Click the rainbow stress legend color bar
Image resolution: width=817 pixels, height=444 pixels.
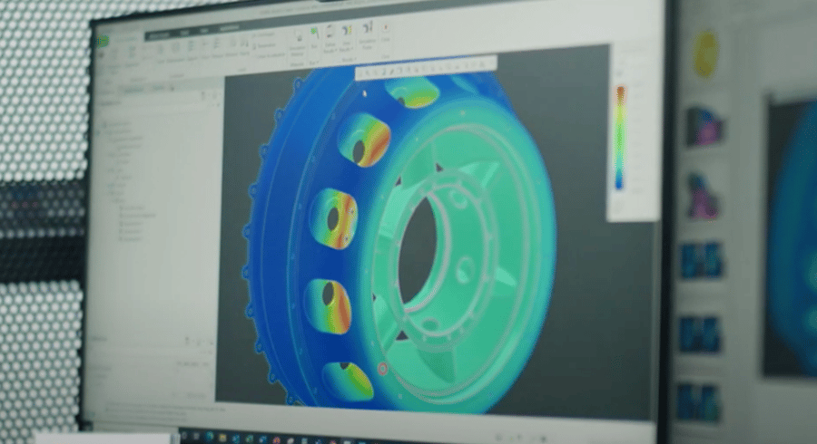tap(620, 138)
